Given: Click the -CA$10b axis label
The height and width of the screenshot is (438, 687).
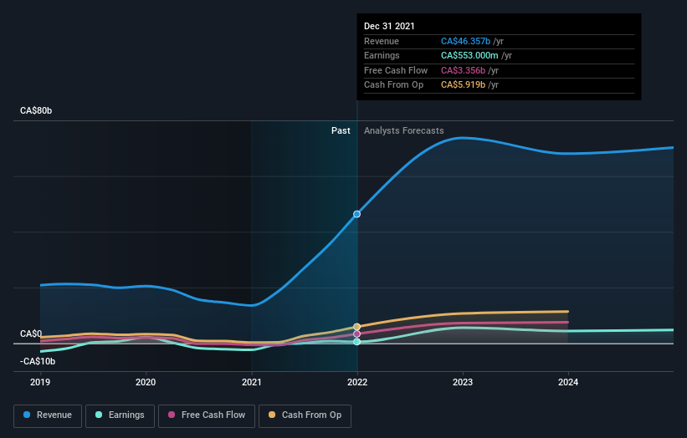Looking at the screenshot, I should [x=38, y=361].
